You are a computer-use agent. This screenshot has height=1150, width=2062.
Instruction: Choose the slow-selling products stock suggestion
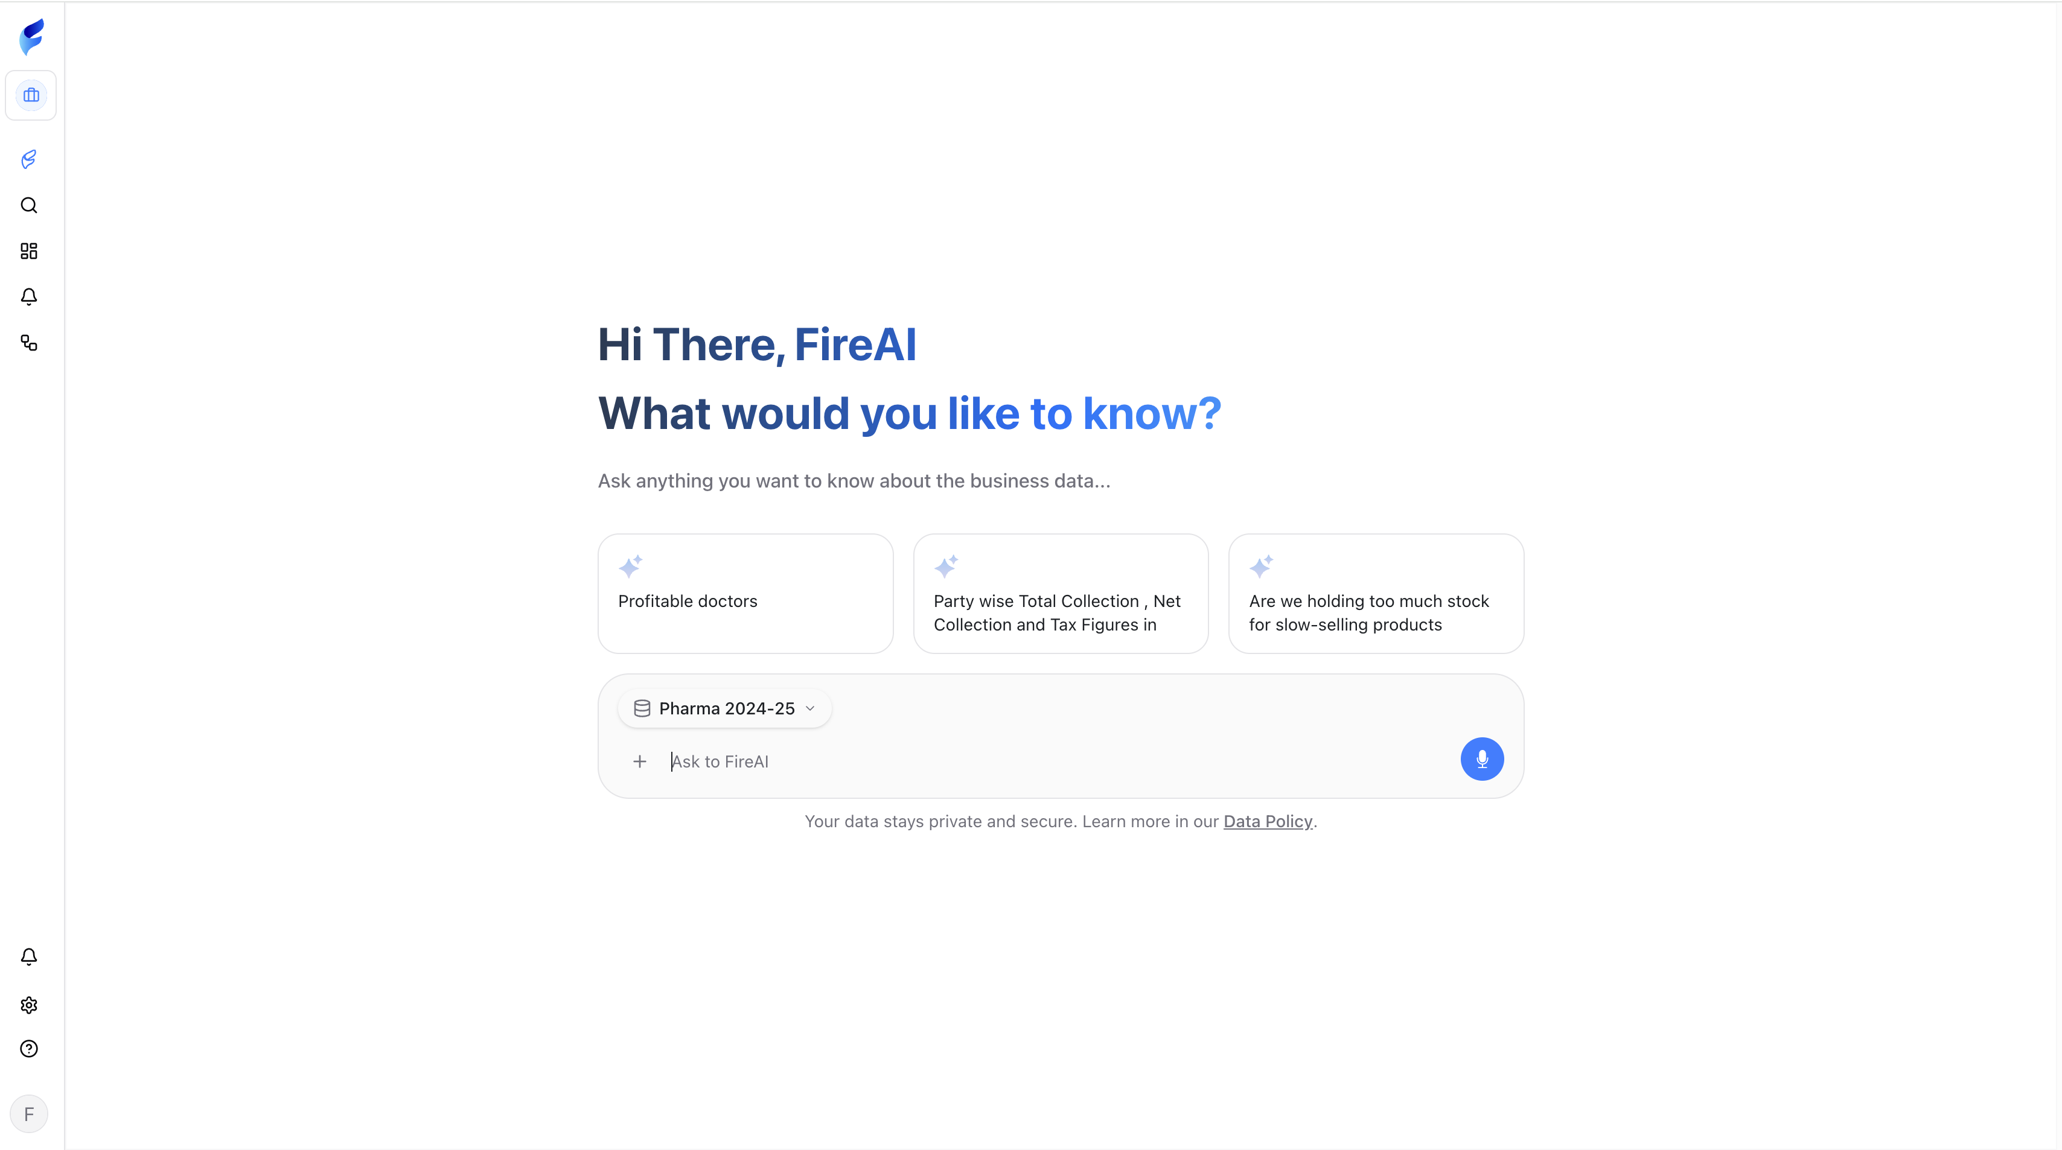tap(1375, 594)
